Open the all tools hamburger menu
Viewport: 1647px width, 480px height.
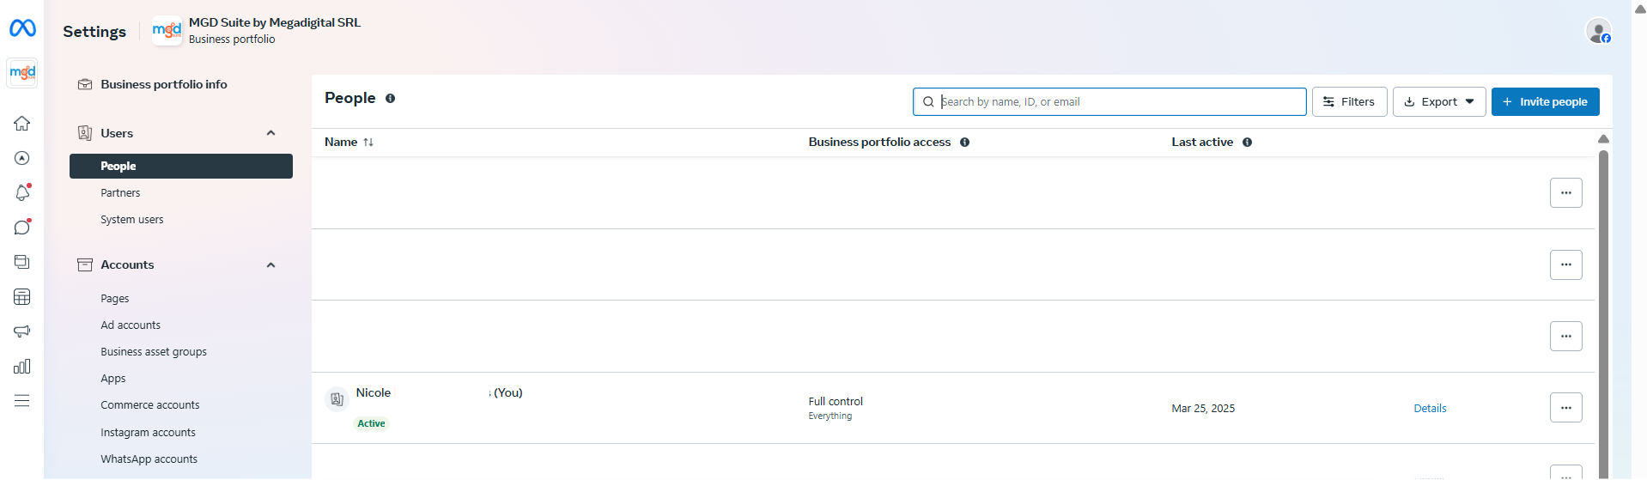coord(22,401)
